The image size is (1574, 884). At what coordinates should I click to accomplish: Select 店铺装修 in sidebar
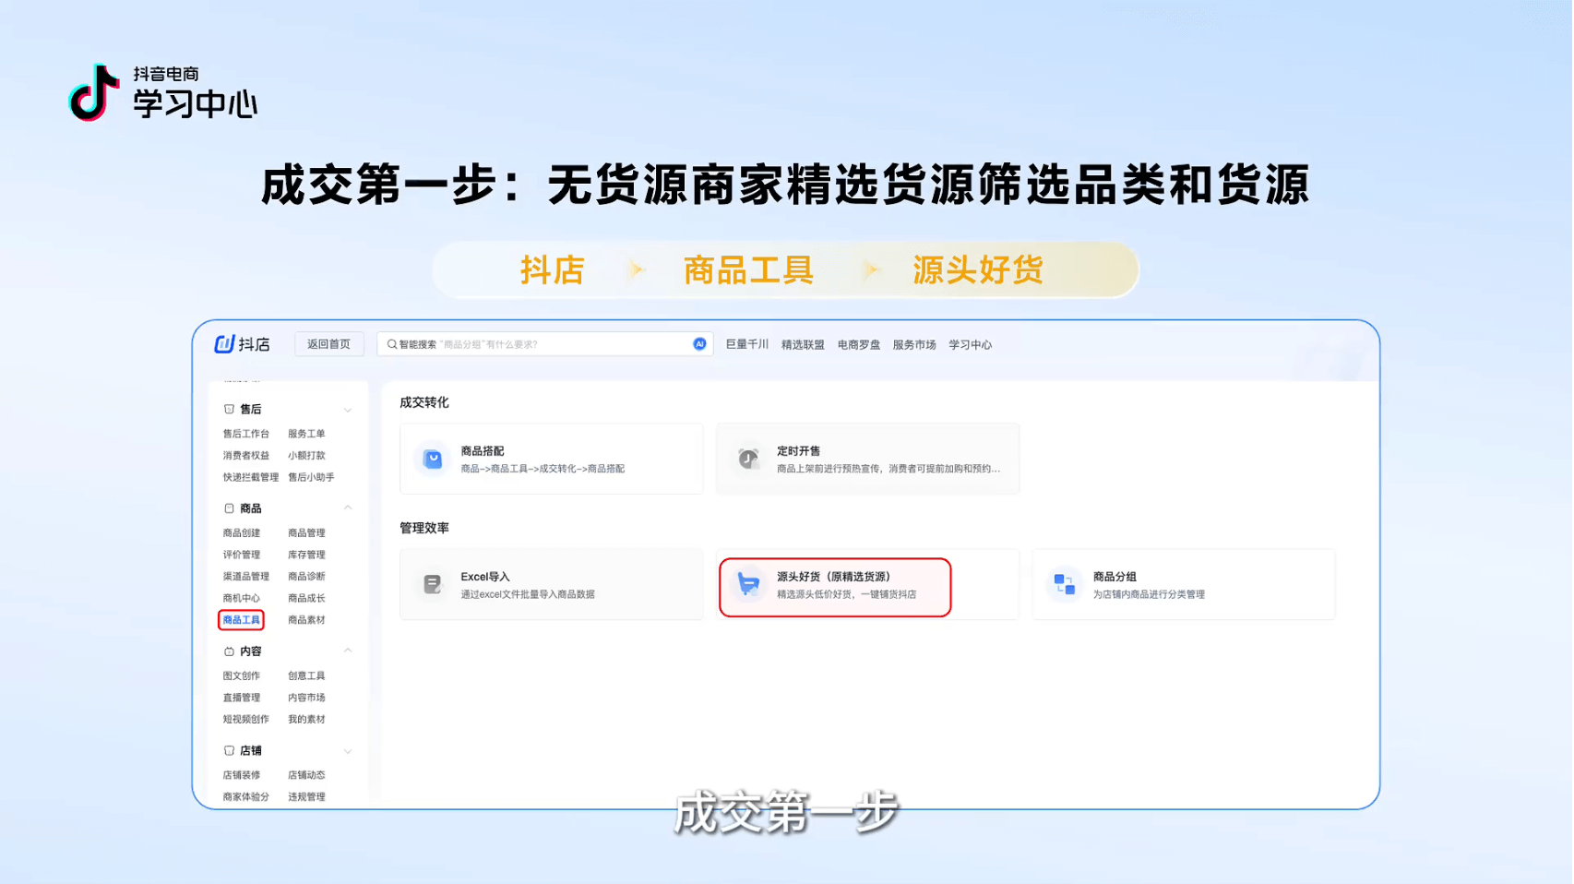242,776
